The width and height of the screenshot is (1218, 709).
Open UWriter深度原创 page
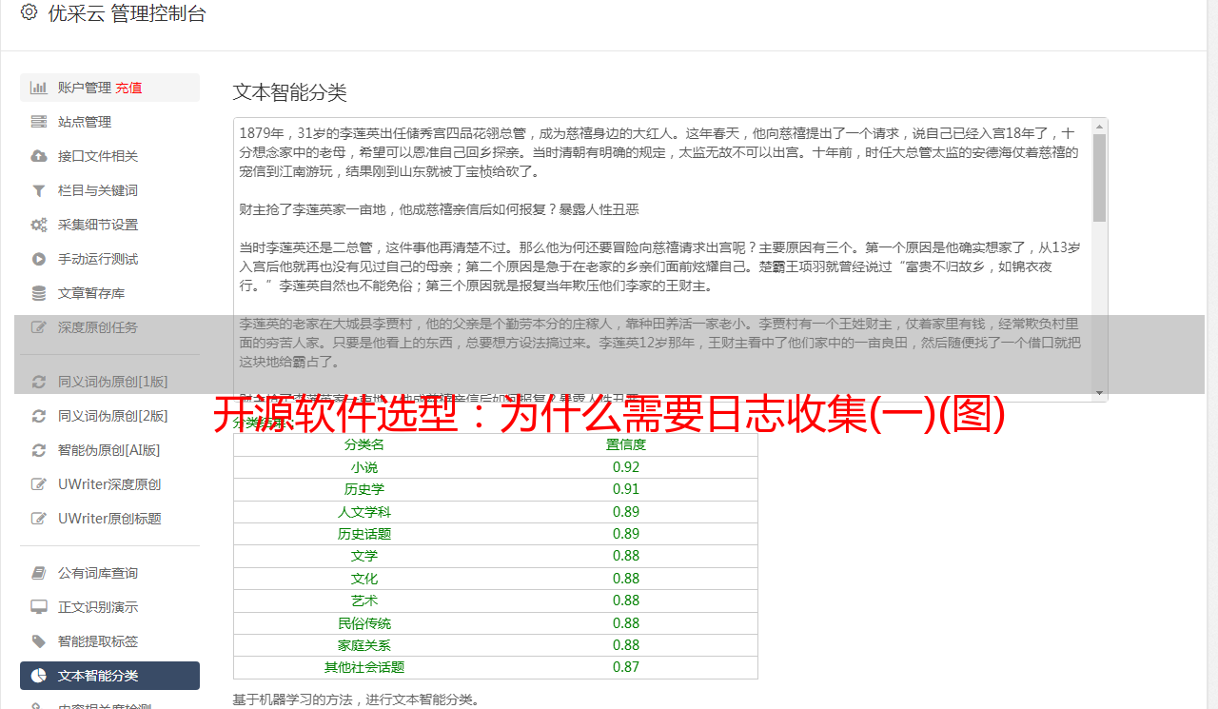[109, 484]
